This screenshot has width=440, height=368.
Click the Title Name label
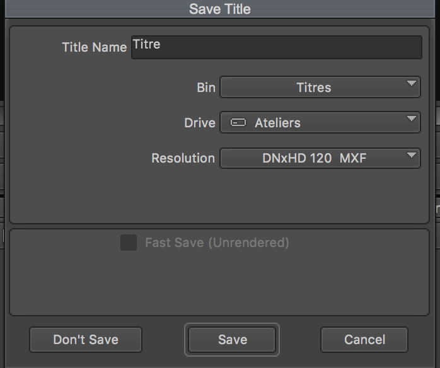[95, 47]
